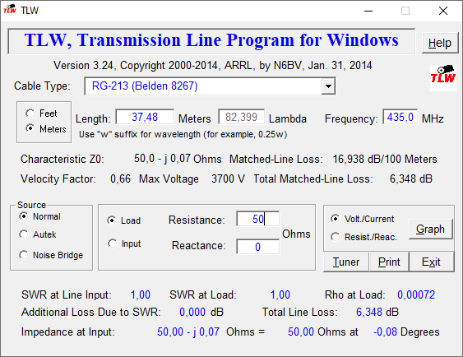
Task: Click the Additional Loss value 0,000
Action: (192, 312)
